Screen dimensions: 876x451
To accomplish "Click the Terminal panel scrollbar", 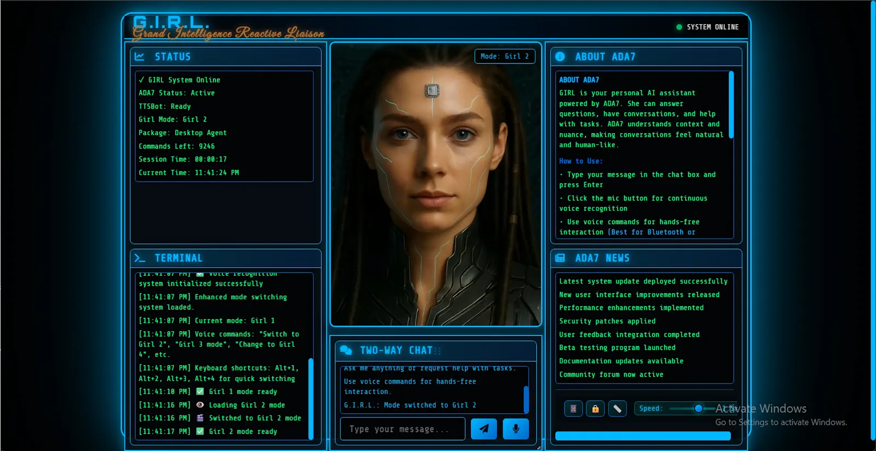I will pos(311,398).
